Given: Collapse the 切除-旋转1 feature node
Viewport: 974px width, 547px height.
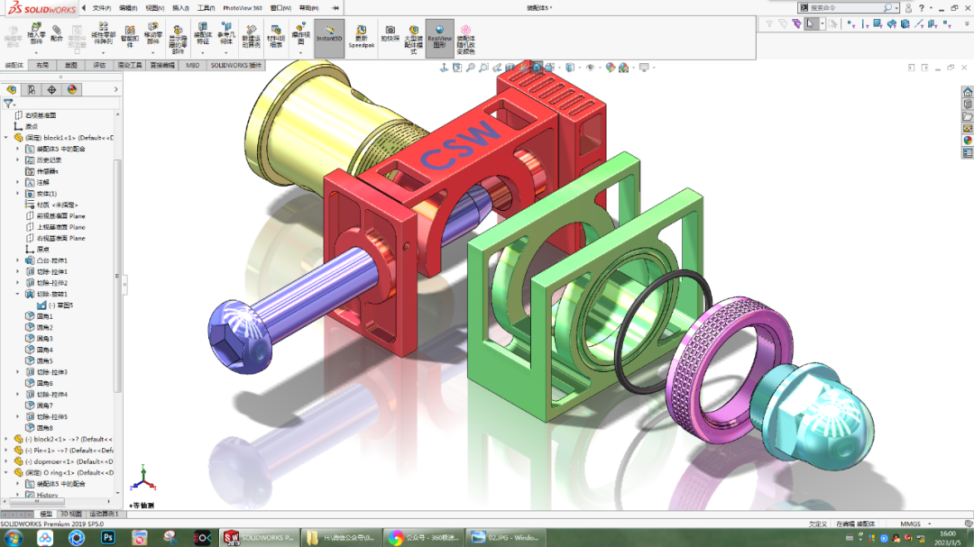Looking at the screenshot, I should point(16,294).
